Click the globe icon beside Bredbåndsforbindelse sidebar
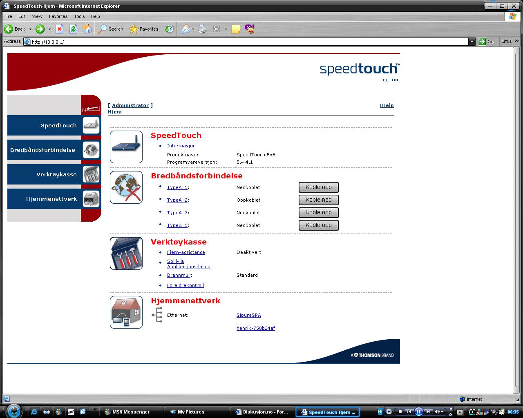Image resolution: width=523 pixels, height=418 pixels. pos(91,150)
